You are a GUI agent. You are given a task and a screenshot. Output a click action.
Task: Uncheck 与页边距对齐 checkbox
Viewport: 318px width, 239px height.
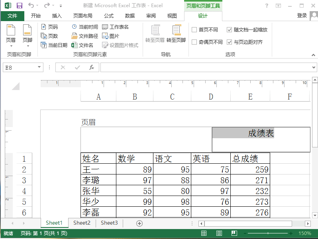click(x=229, y=42)
